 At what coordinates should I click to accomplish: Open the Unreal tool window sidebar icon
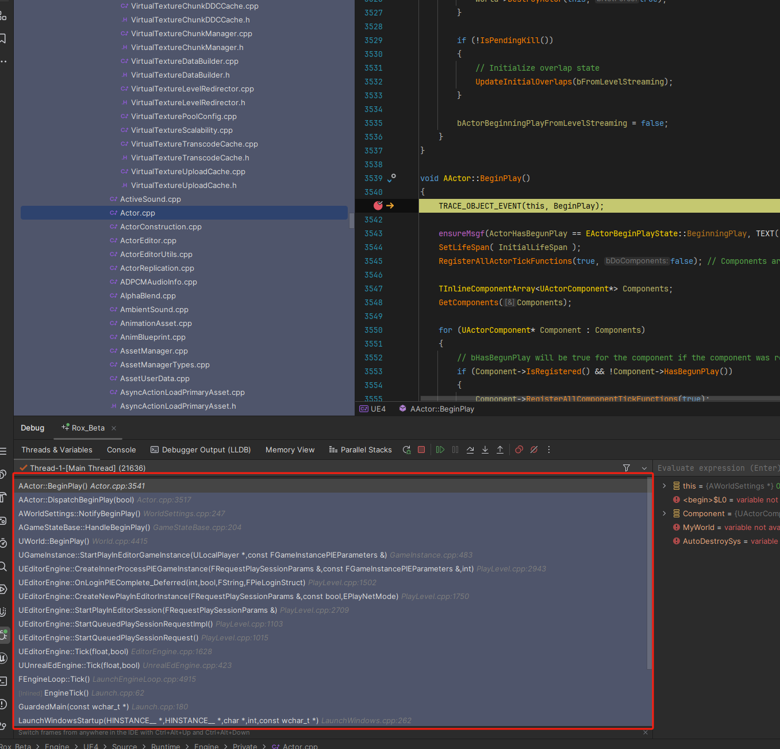[4, 658]
